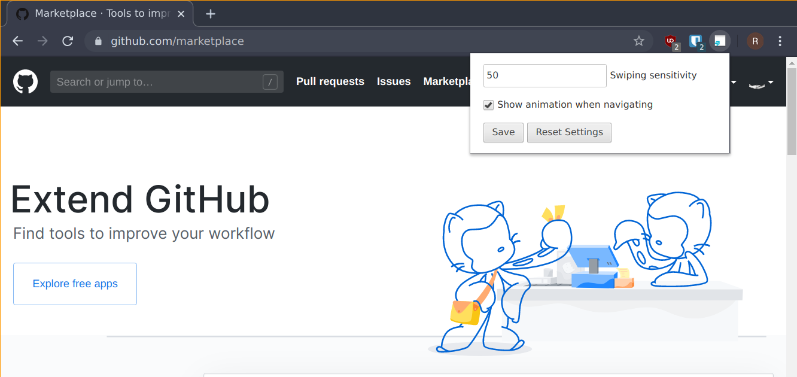Screen dimensions: 797x377
Task: Click the GitHub favicon on the Marketplace tab
Action: [22, 14]
